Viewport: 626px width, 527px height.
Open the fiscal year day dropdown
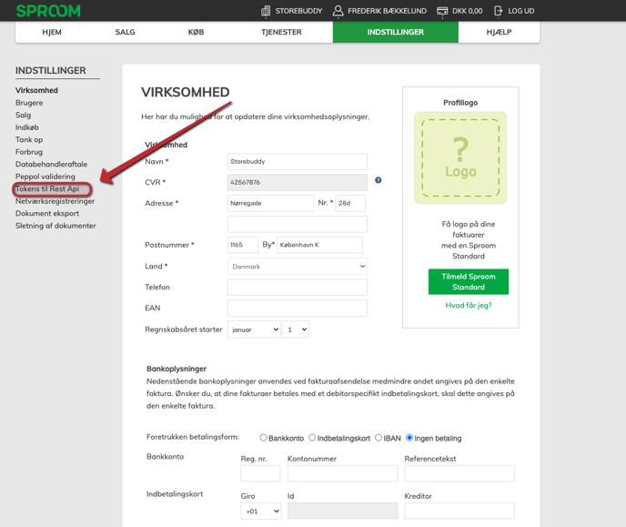tap(296, 329)
